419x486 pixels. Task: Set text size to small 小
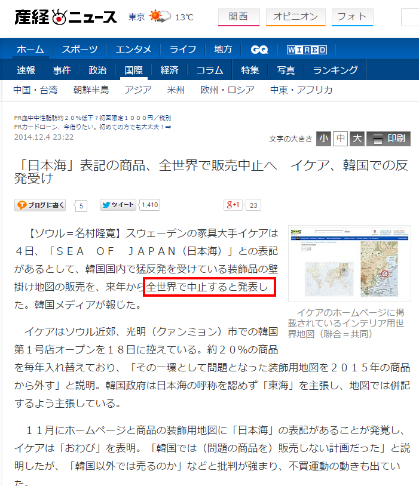[323, 139]
